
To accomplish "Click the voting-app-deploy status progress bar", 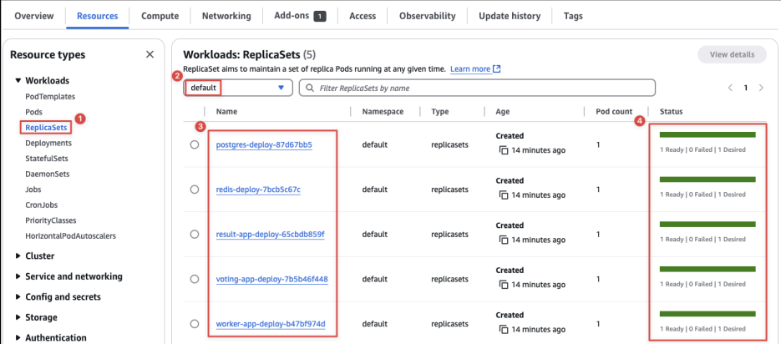I will pyautogui.click(x=707, y=269).
